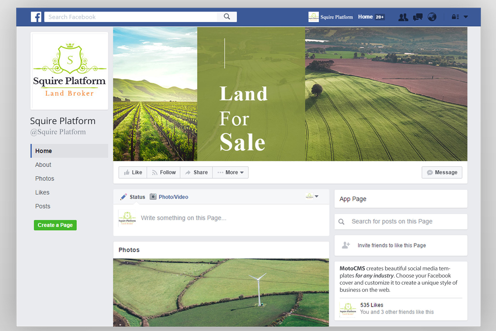The width and height of the screenshot is (496, 331).
Task: Open the Photos sidebar section
Action: pyautogui.click(x=45, y=179)
